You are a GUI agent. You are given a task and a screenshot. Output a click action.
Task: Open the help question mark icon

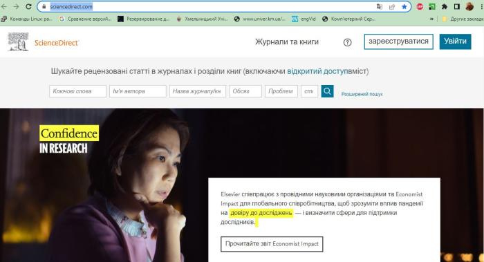[x=347, y=43]
